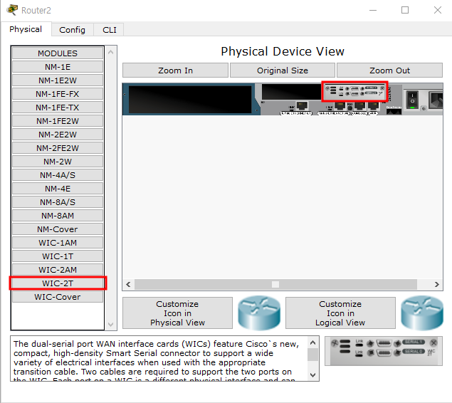Select the WIC-2AM module

[x=58, y=270]
